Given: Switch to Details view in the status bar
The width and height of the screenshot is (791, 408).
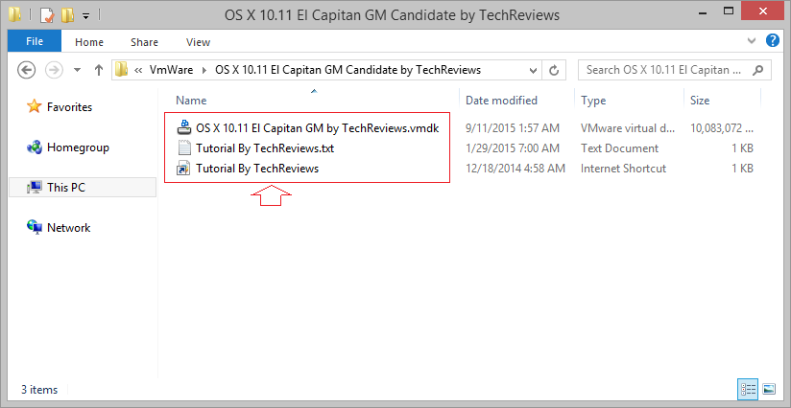Looking at the screenshot, I should point(748,389).
